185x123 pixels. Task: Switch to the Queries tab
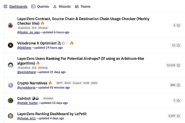[x=40, y=6]
